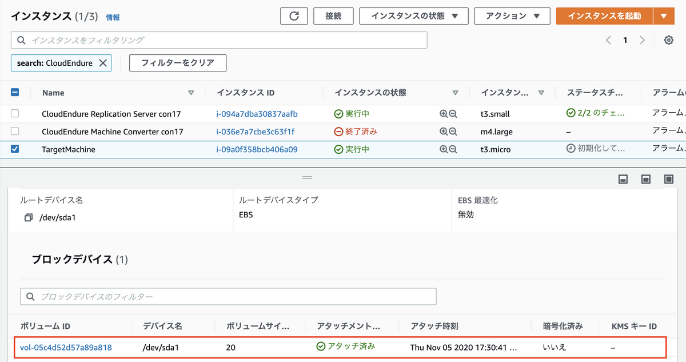Check the CloudEndure Replication Server con17 row

(15, 114)
